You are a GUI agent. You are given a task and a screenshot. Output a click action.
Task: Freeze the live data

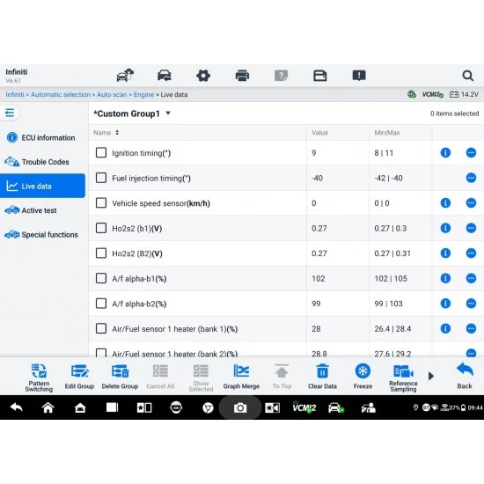click(363, 378)
